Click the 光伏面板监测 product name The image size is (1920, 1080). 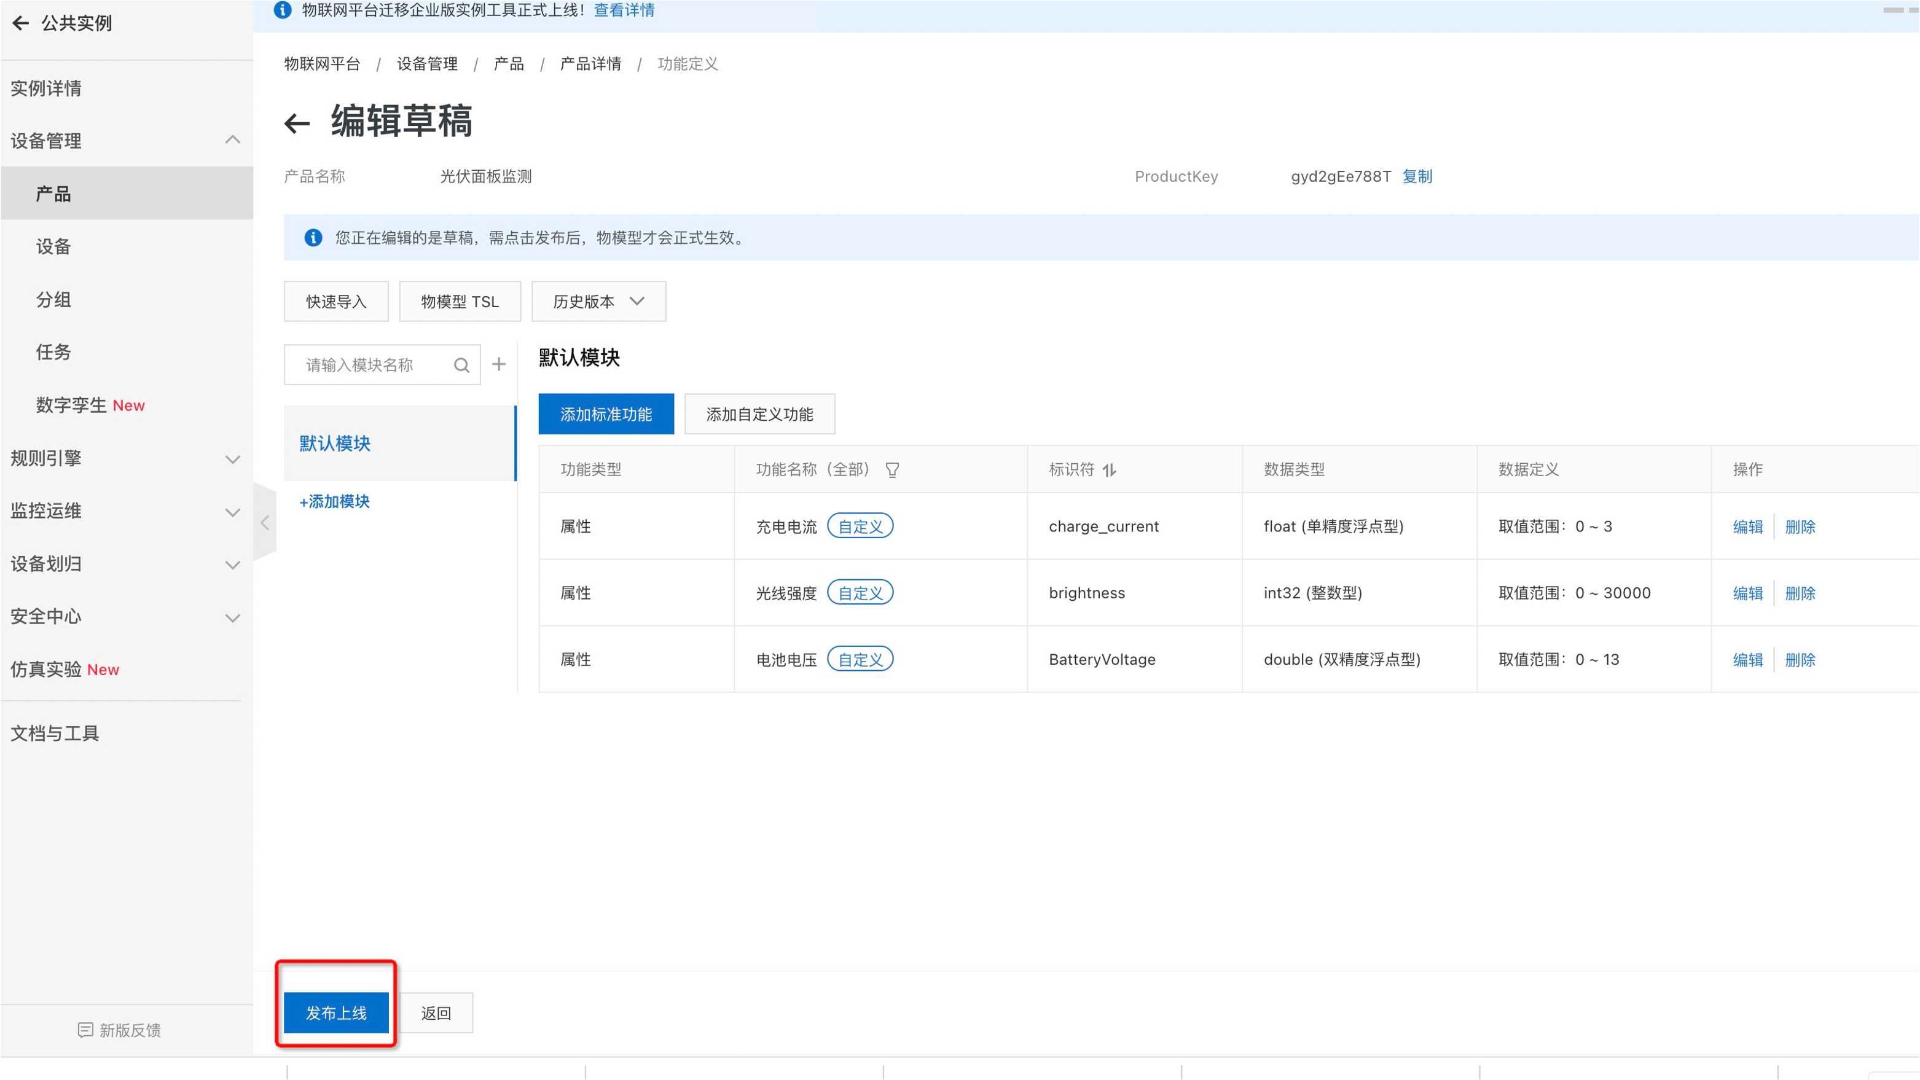(x=486, y=176)
